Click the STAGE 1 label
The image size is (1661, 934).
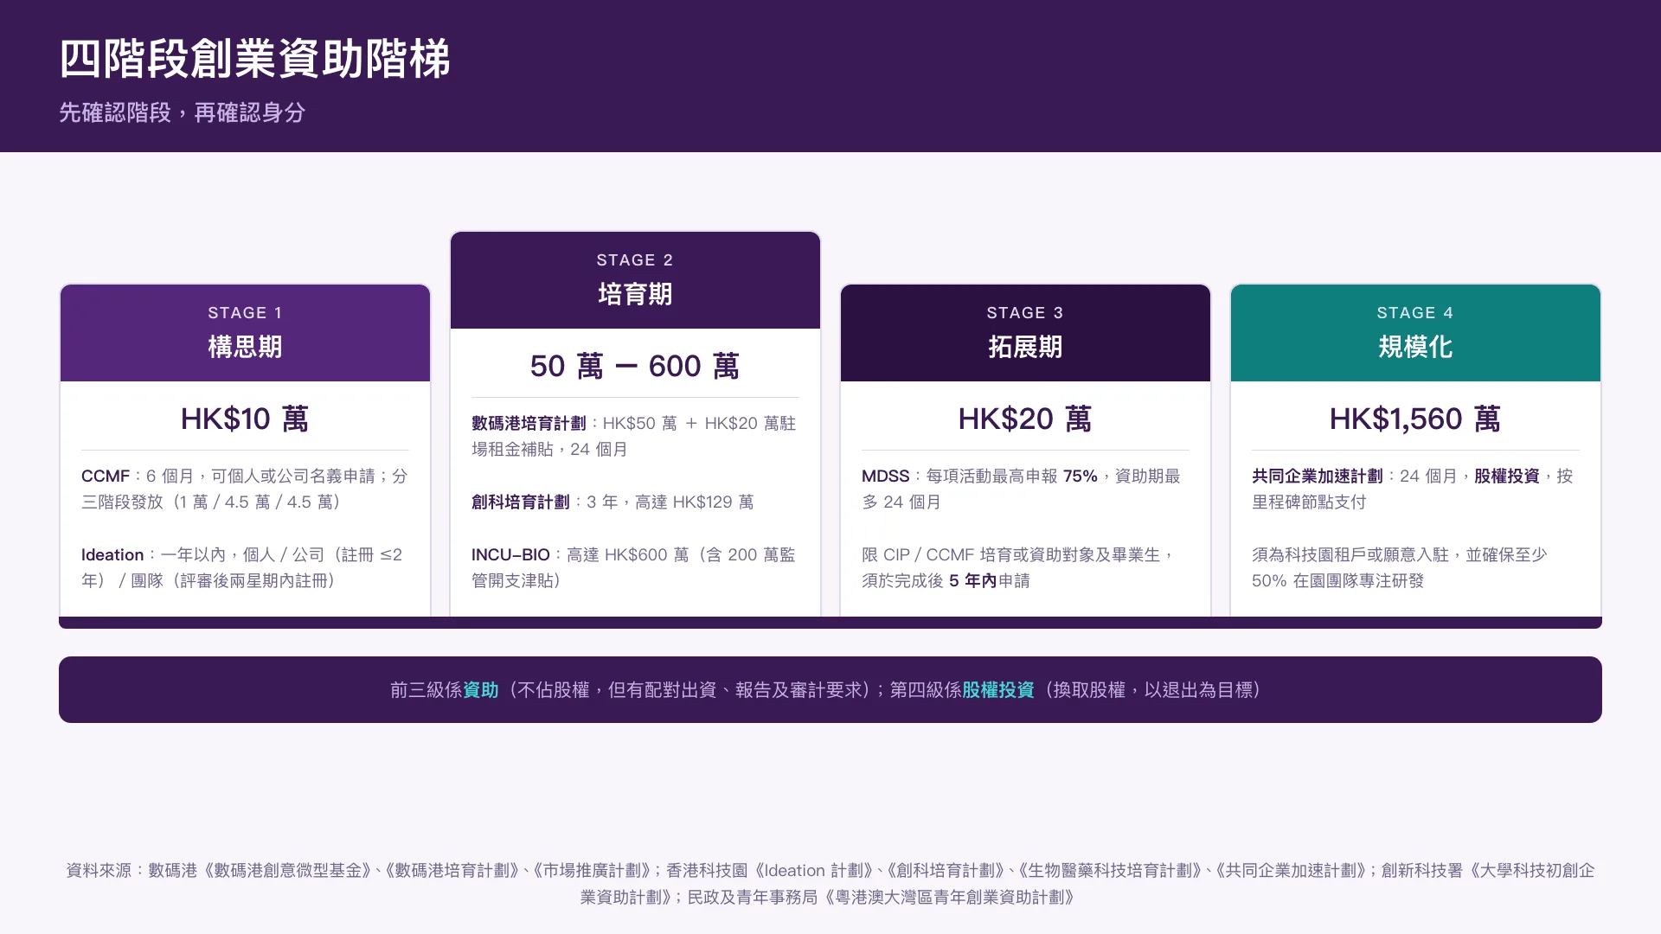245,313
